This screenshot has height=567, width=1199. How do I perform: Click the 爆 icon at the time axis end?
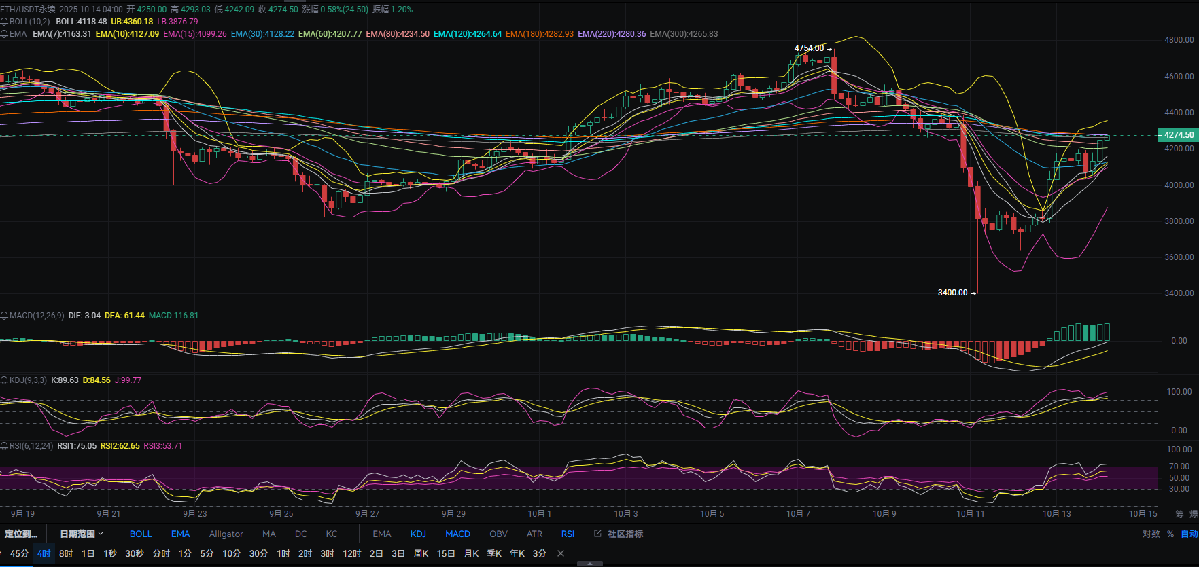point(1194,514)
